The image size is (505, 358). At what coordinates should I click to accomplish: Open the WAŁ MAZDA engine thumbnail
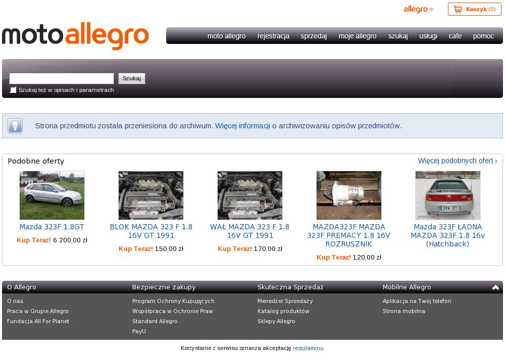click(x=250, y=195)
